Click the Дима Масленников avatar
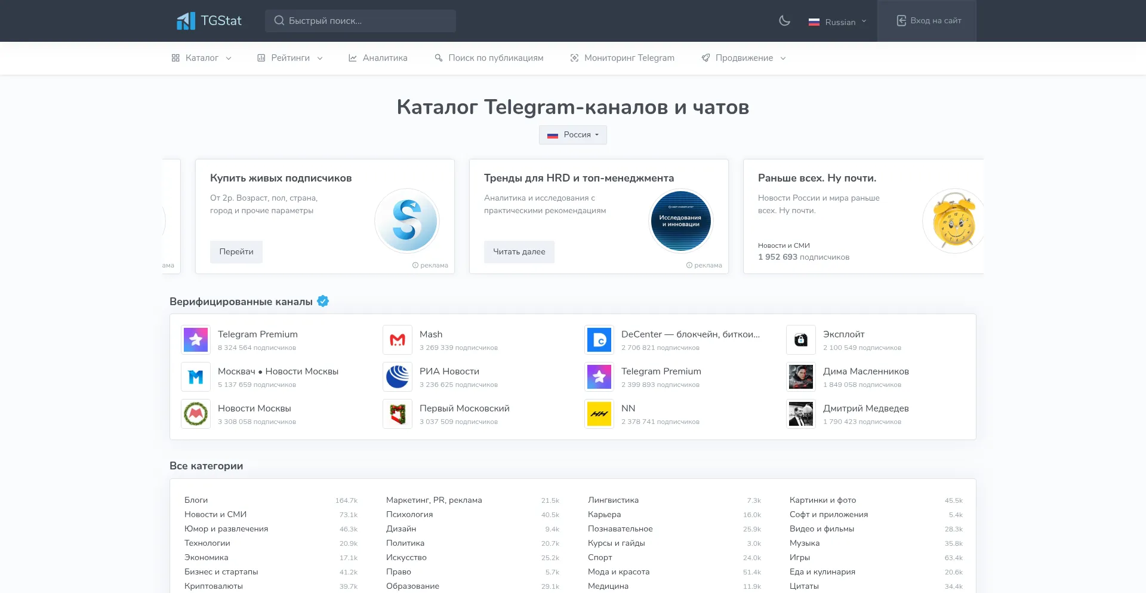 (801, 377)
